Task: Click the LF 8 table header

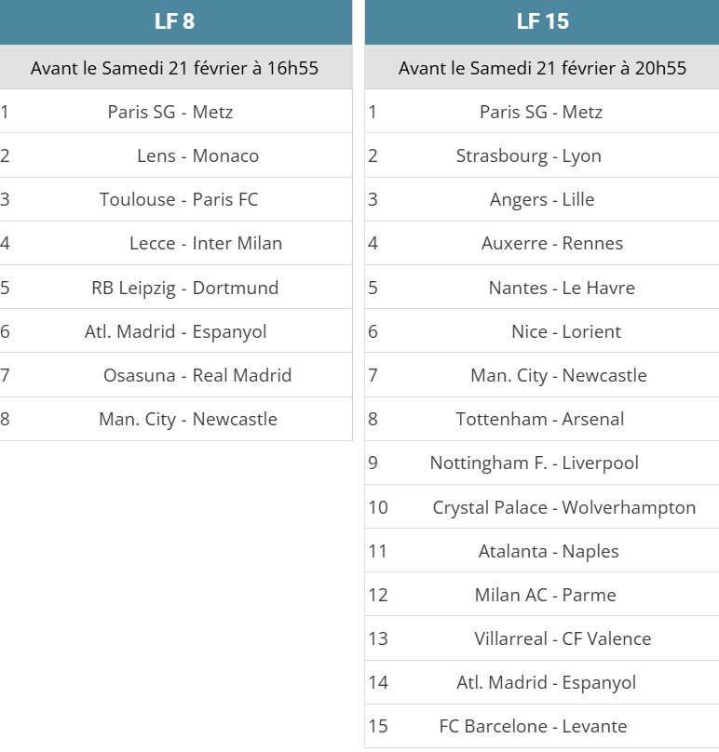Action: point(175,22)
